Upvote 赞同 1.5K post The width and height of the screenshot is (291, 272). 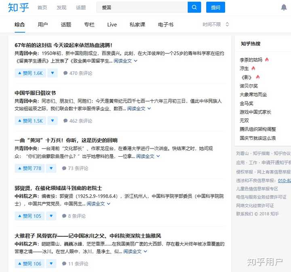point(30,121)
